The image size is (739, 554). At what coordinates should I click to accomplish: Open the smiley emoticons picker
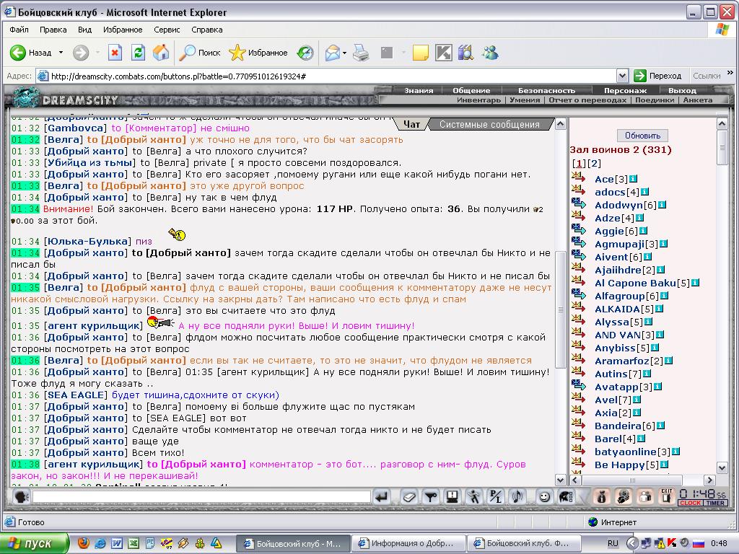click(544, 497)
